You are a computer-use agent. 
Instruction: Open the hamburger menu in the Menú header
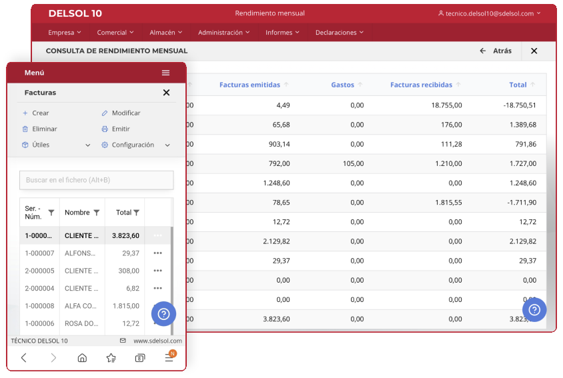coord(165,73)
